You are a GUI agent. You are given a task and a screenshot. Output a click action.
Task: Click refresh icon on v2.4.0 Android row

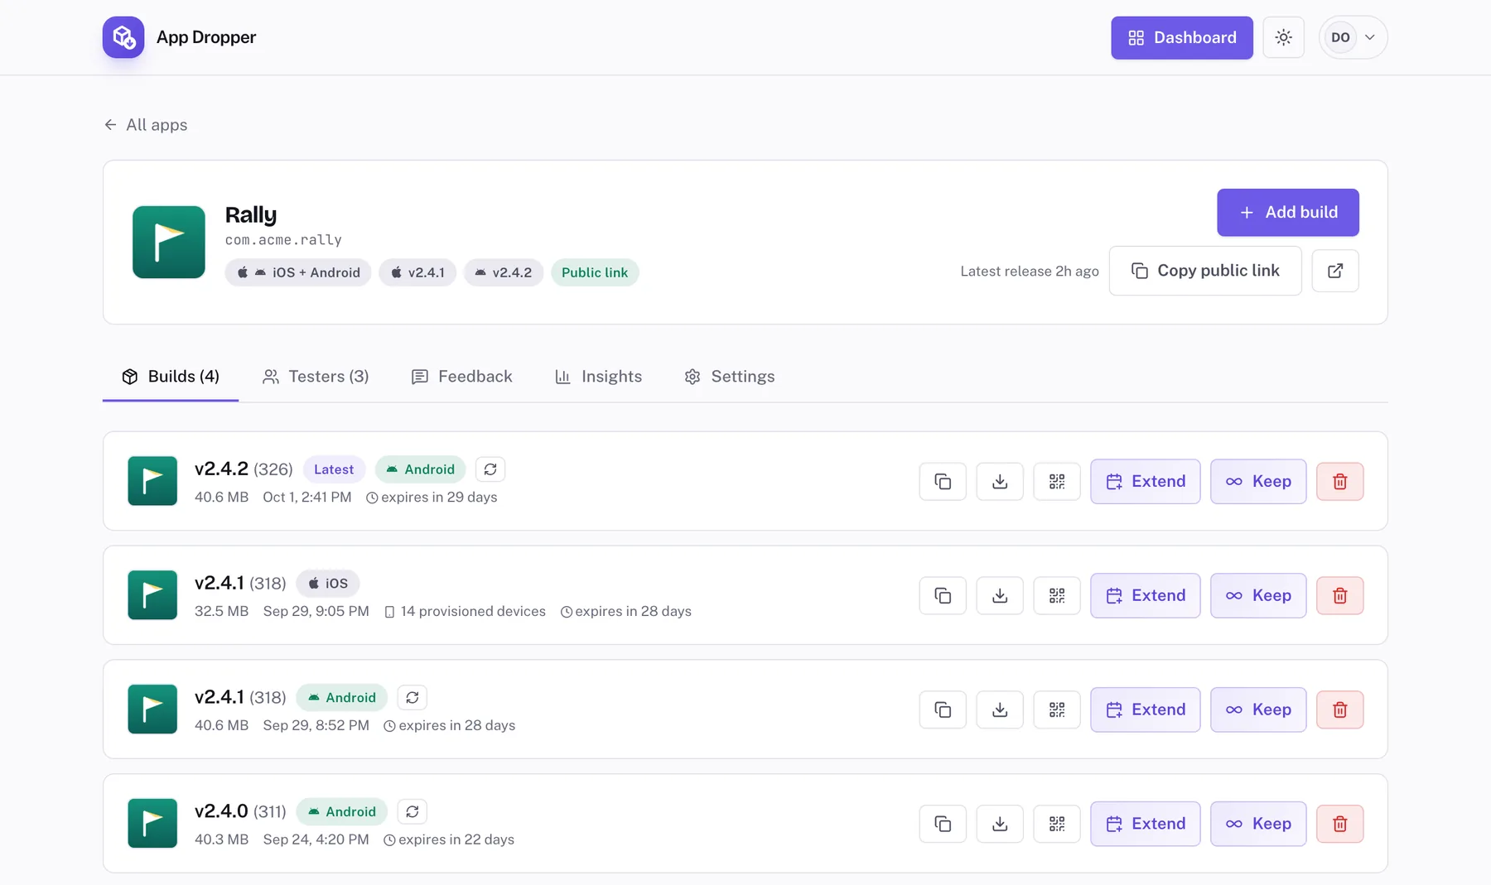click(413, 812)
